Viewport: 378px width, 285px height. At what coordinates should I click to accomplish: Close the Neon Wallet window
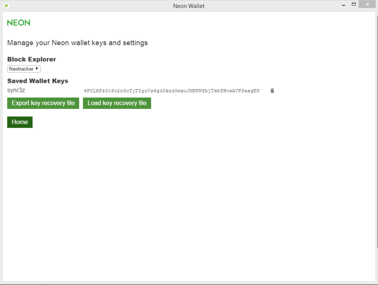pyautogui.click(x=368, y=5)
